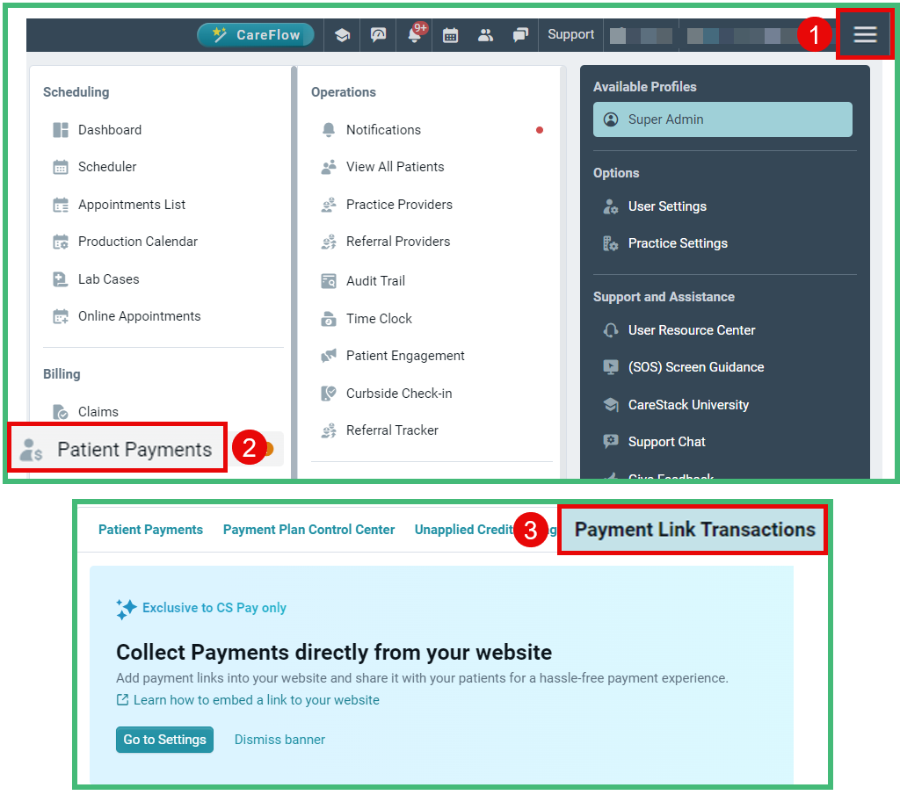Open the chat bubble icon beside Support

(520, 34)
